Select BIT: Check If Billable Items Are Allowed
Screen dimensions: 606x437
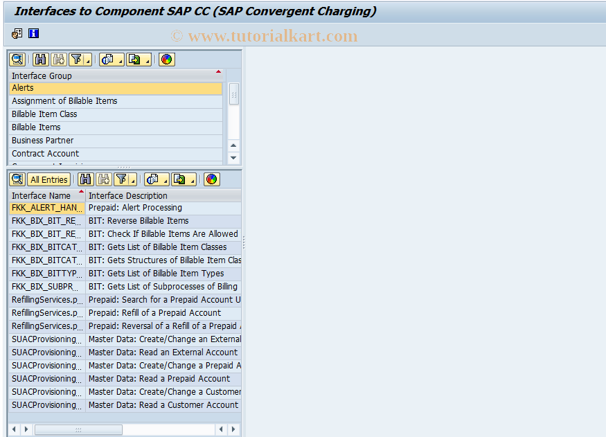point(164,234)
